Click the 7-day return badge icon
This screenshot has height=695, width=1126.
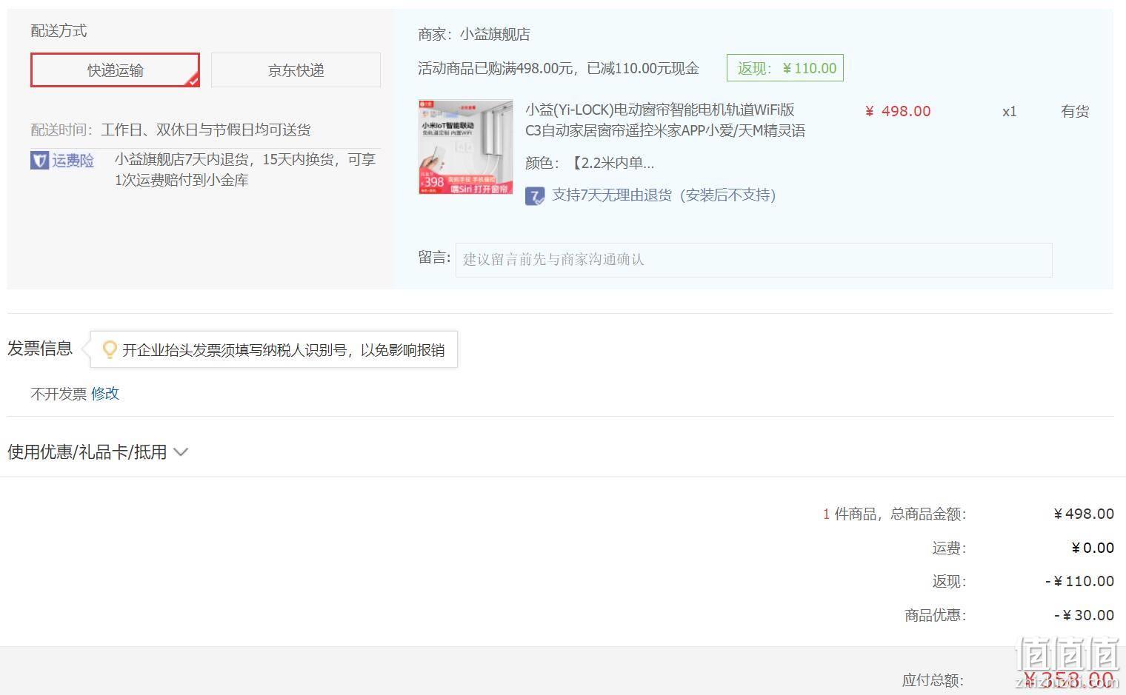[535, 196]
